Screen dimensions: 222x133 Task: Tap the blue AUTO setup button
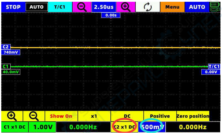coord(197,7)
